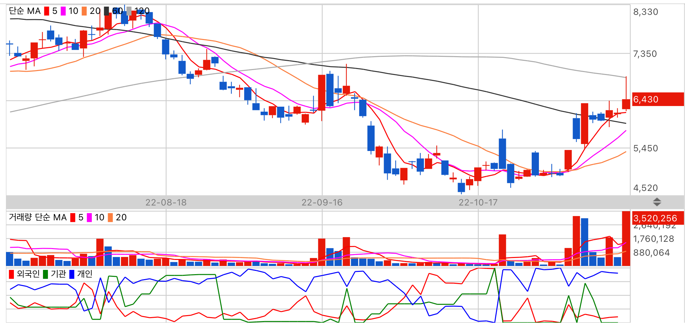This screenshot has height=329, width=685.
Task: Click the 22-10-17 date label
Action: pos(478,202)
